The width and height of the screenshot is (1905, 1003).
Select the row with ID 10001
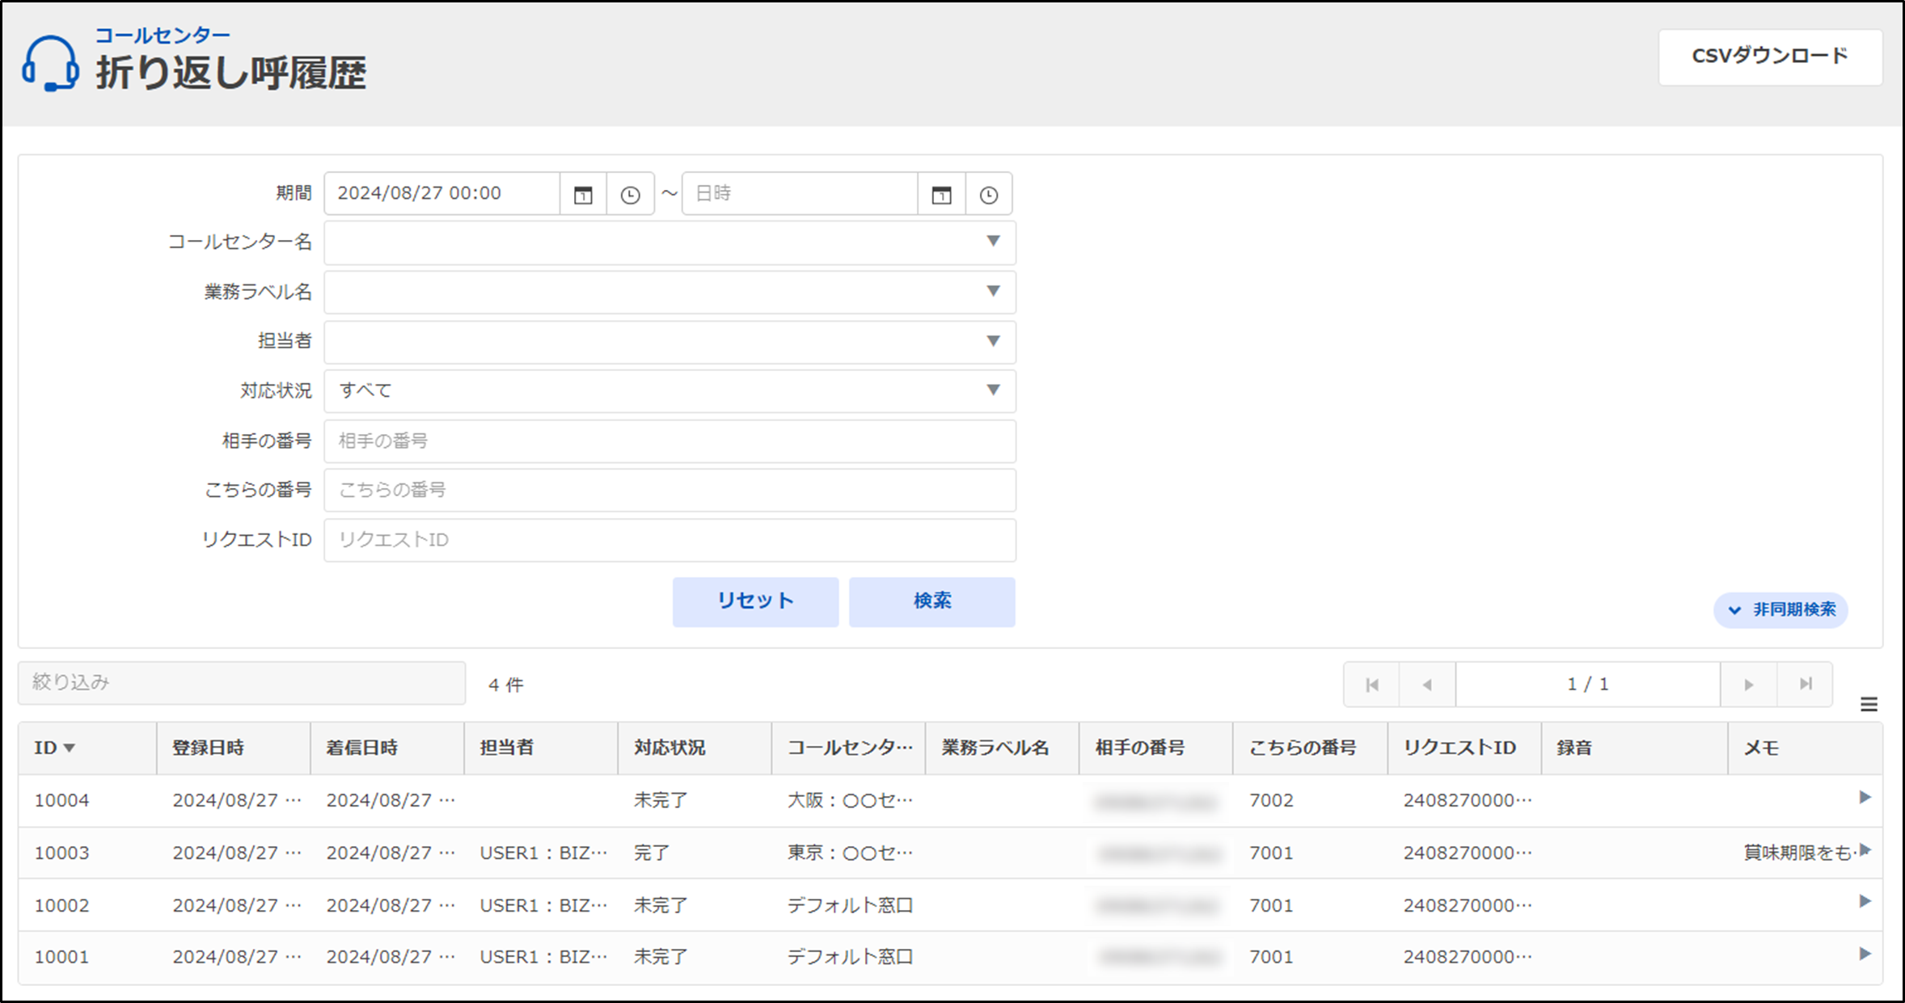tap(951, 957)
